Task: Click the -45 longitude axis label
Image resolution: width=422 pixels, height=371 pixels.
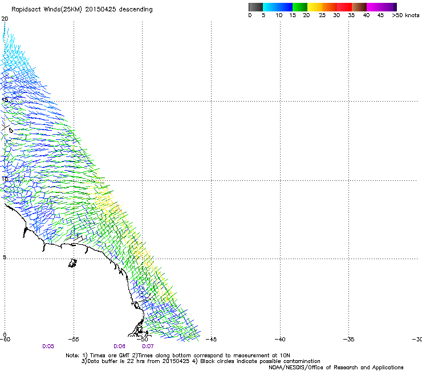Action: [x=211, y=339]
